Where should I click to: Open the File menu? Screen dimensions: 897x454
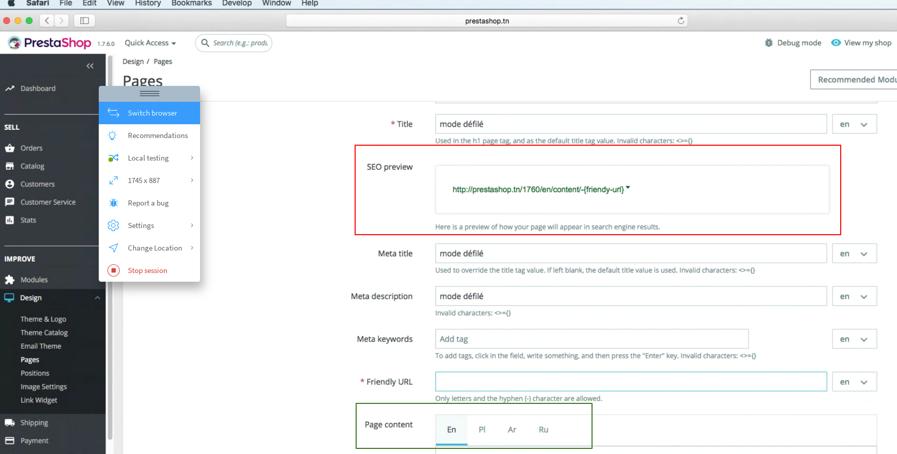point(65,3)
